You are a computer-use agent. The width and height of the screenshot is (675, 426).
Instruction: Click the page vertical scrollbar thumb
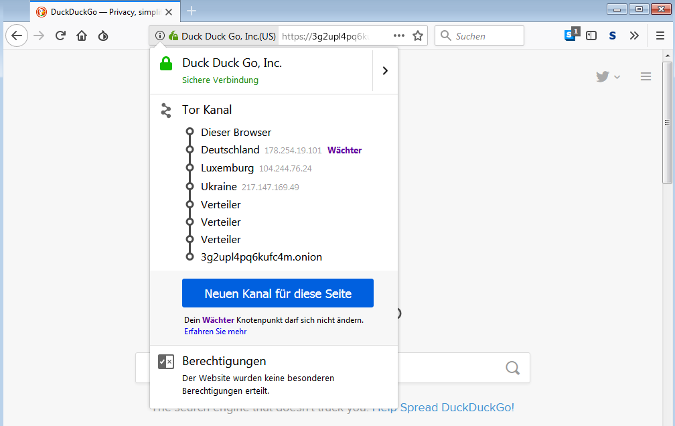667,123
